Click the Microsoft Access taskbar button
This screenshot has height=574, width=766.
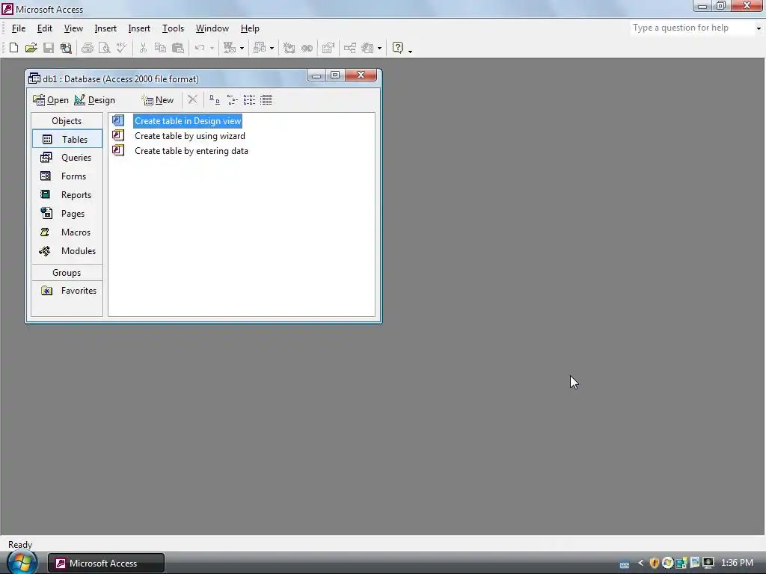click(106, 564)
